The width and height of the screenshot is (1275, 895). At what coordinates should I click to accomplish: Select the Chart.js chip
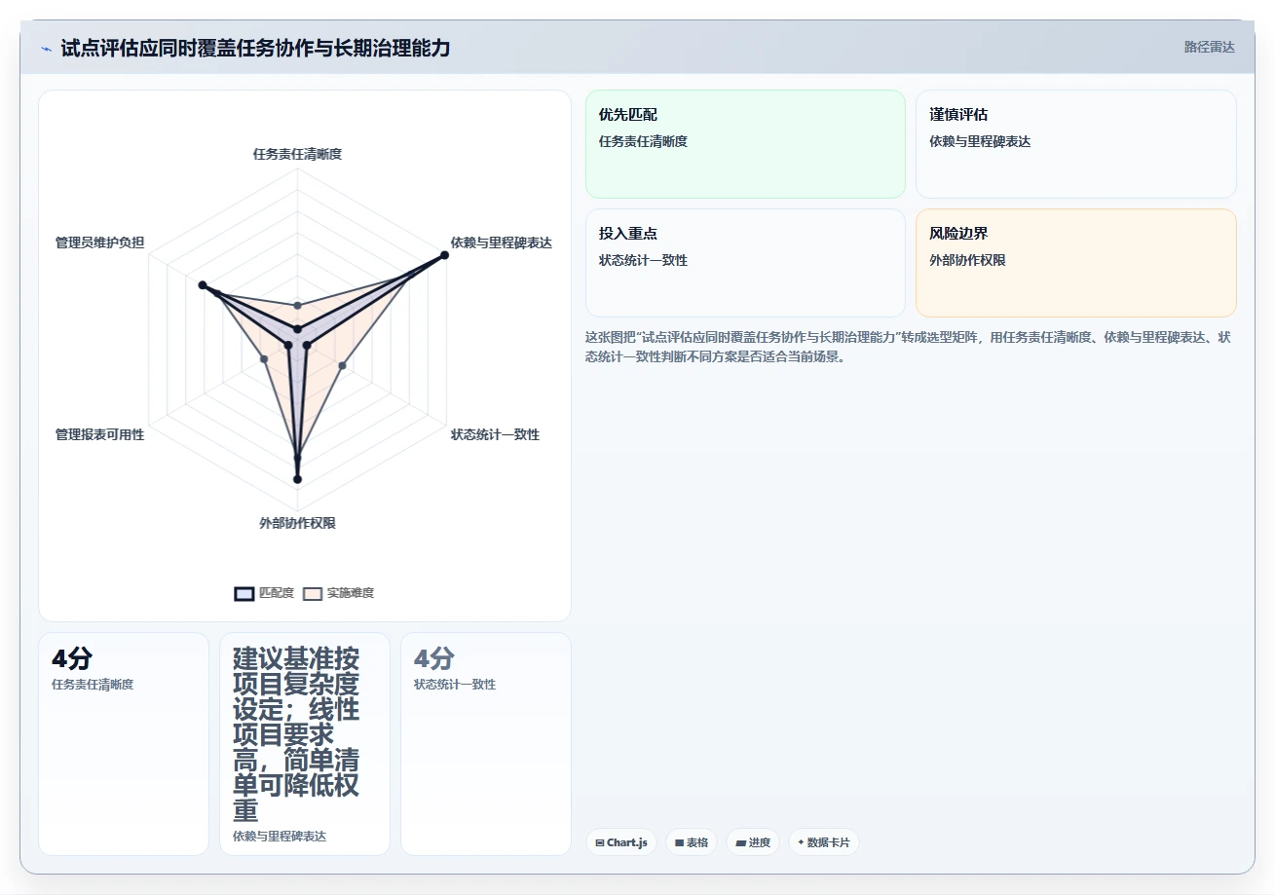(621, 842)
